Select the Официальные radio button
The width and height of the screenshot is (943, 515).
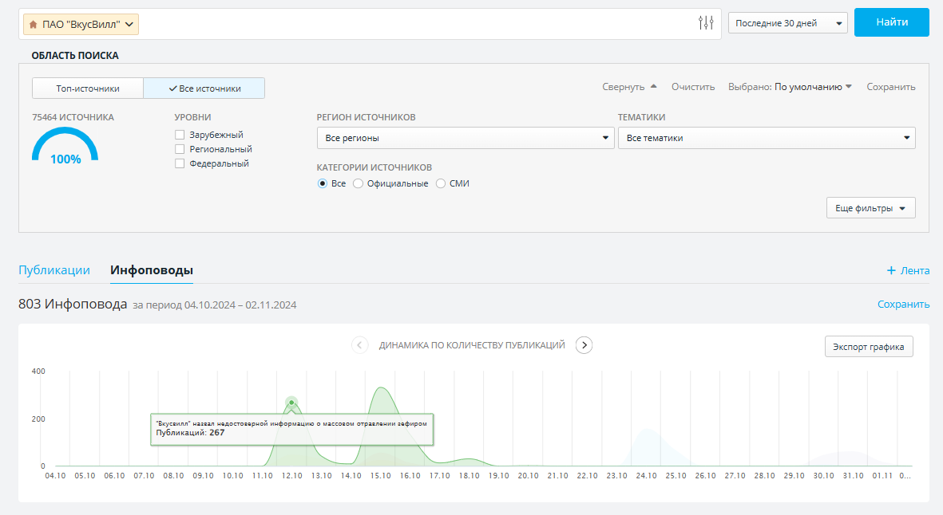pyautogui.click(x=358, y=183)
